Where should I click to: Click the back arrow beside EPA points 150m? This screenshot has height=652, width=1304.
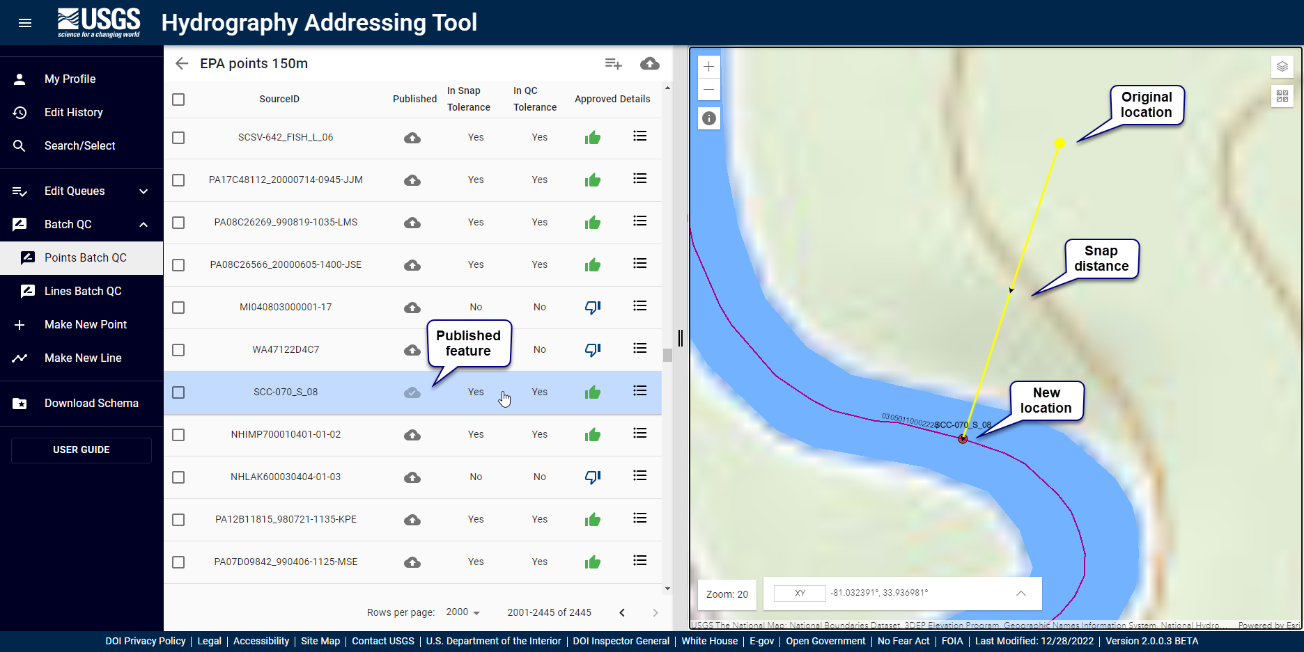[182, 63]
